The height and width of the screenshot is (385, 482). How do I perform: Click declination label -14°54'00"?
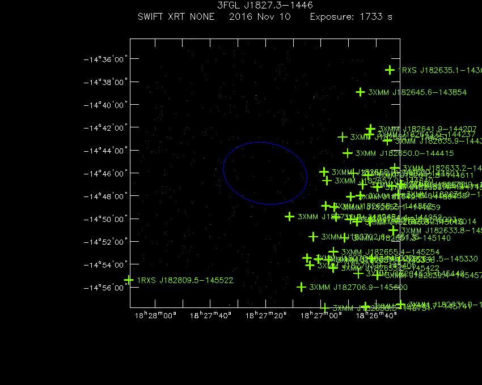[x=105, y=265]
